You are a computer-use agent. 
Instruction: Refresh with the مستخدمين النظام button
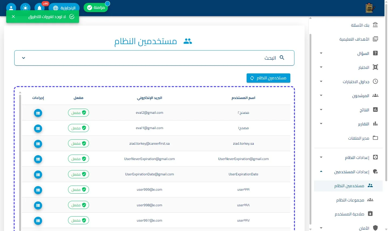[x=268, y=78]
